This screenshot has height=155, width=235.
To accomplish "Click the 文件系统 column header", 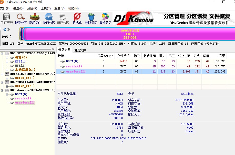I will point(123,56).
